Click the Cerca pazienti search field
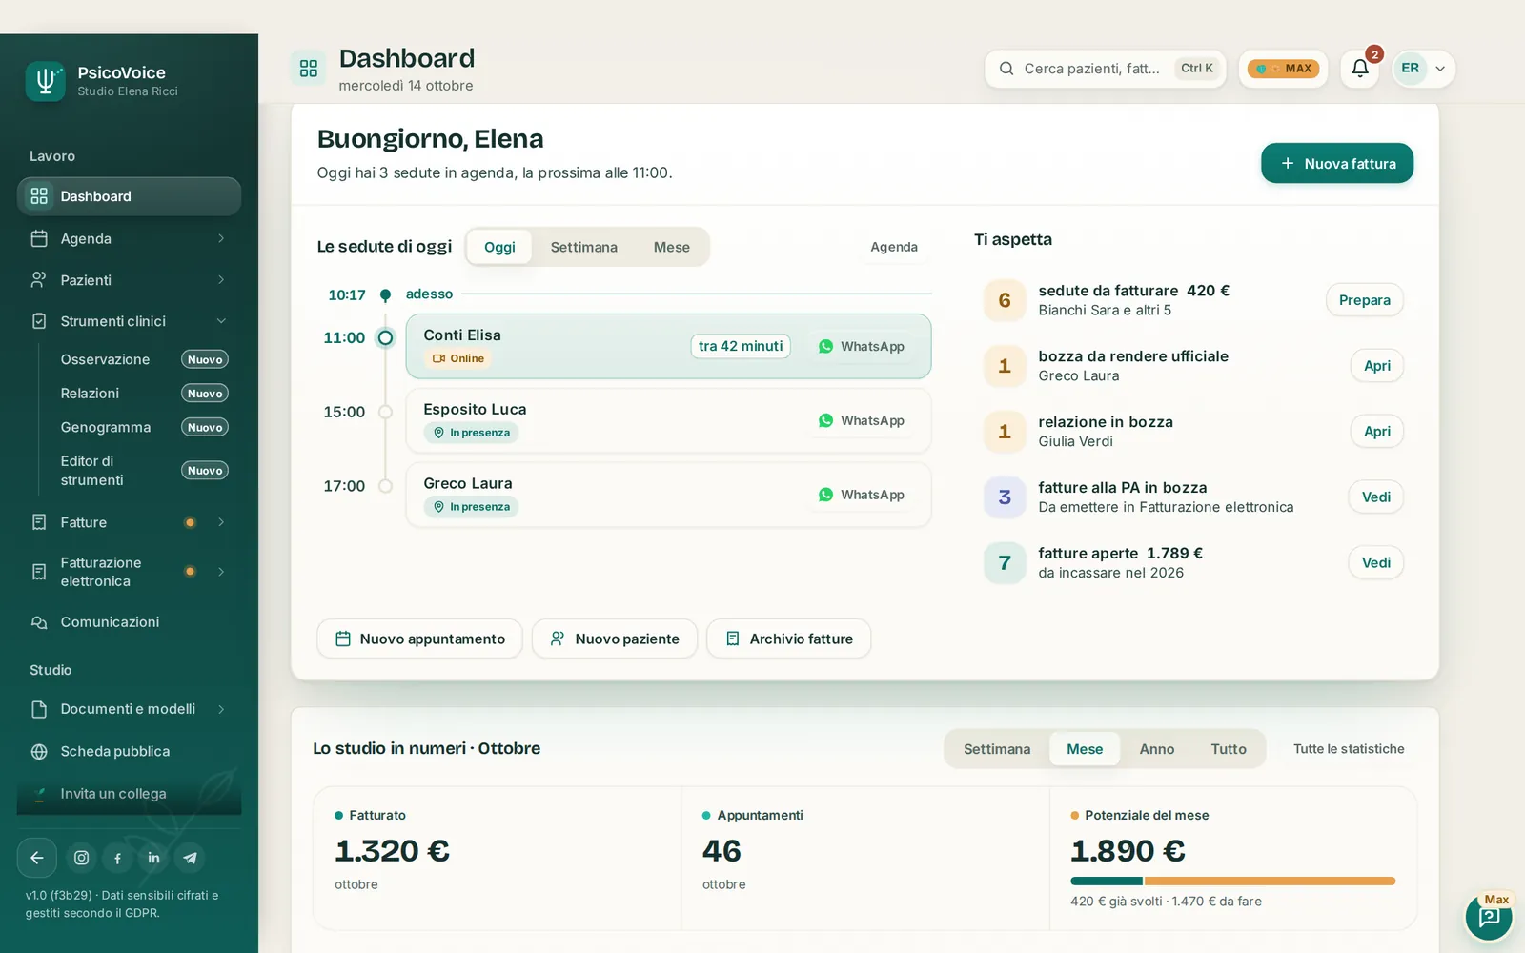Viewport: 1525px width, 953px height. 1105,69
